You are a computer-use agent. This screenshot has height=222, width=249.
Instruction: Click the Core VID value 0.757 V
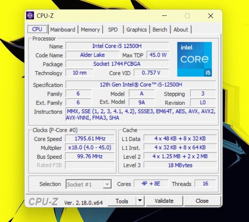click(151, 73)
